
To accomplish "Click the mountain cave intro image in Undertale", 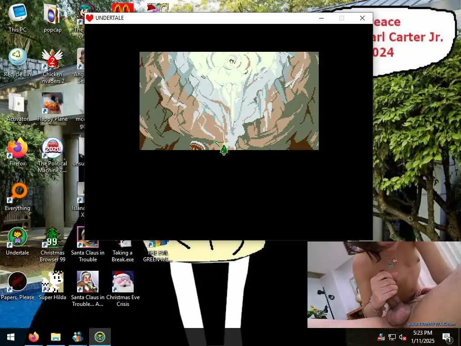I will pyautogui.click(x=229, y=101).
